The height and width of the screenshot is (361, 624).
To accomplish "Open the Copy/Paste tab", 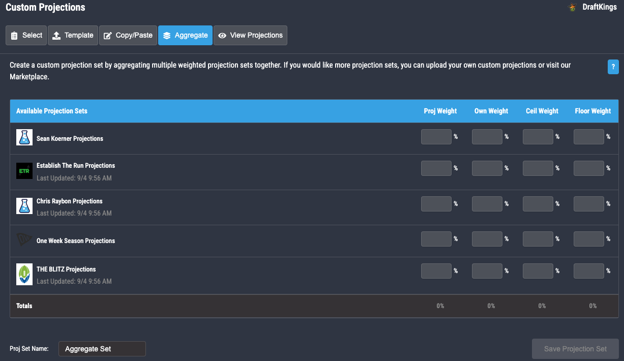I will point(128,36).
